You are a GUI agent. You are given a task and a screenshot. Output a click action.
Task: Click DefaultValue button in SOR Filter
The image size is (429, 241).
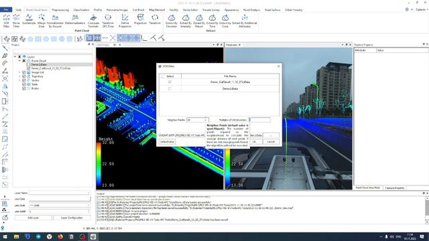(167, 142)
